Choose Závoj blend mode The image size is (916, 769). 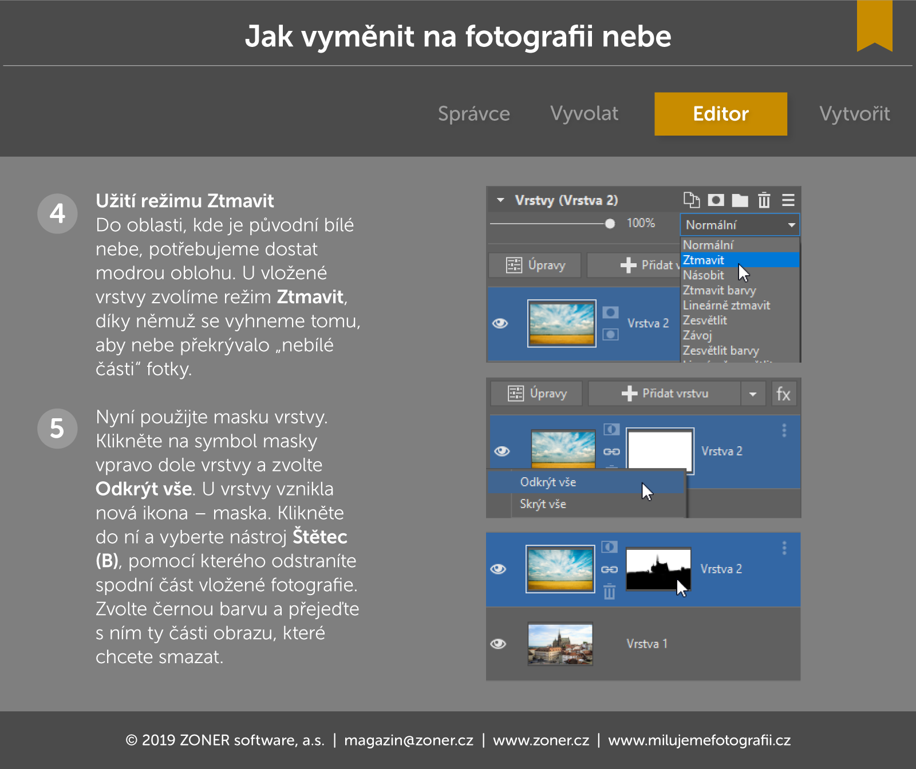point(740,335)
